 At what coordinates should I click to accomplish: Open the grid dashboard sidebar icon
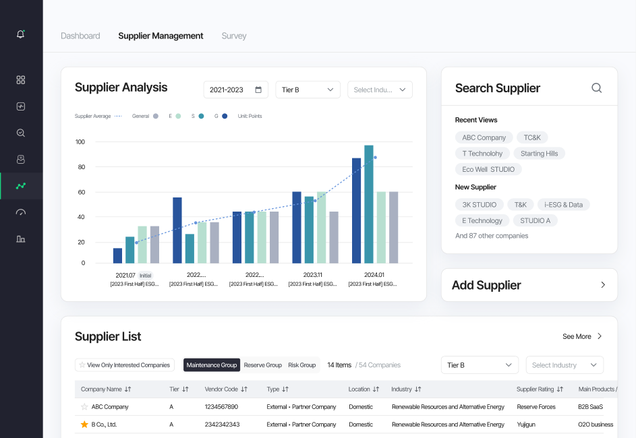point(21,80)
